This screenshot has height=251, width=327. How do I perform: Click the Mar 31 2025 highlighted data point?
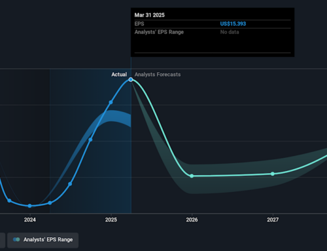click(x=131, y=79)
